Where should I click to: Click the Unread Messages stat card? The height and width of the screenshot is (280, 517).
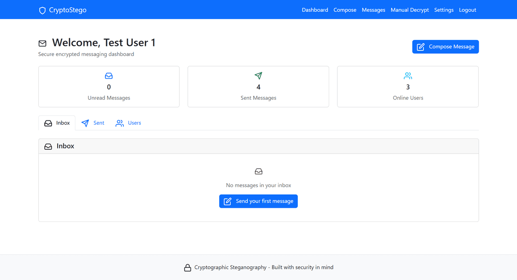click(109, 86)
